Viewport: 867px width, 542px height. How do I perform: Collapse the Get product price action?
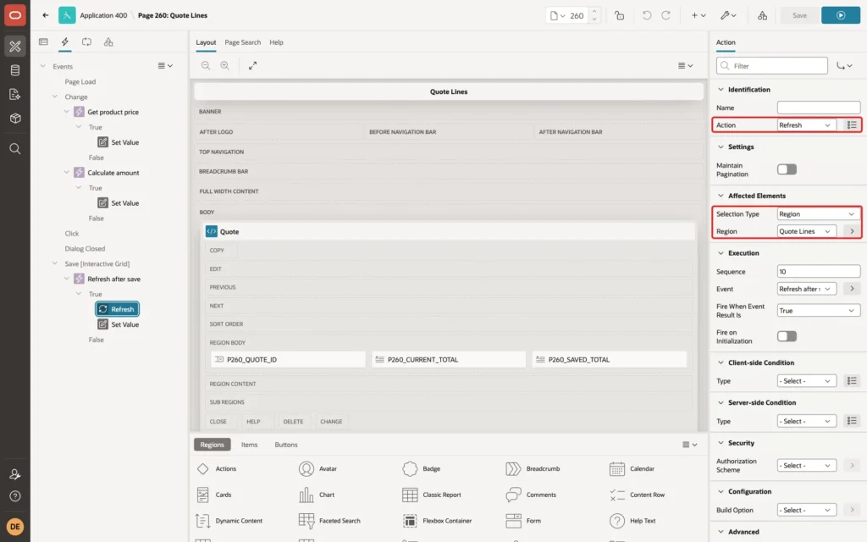click(66, 112)
